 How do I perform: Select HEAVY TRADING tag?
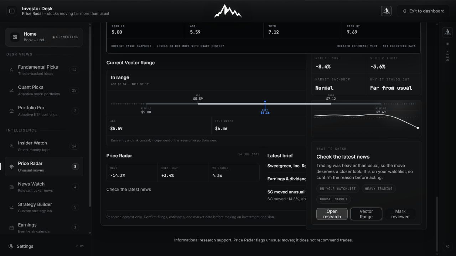point(379,189)
